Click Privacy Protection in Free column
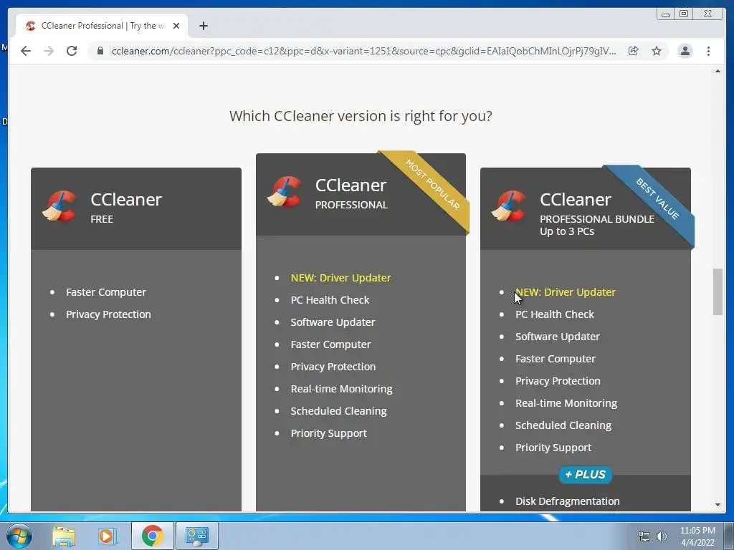Viewport: 734px width, 550px height. coord(108,314)
